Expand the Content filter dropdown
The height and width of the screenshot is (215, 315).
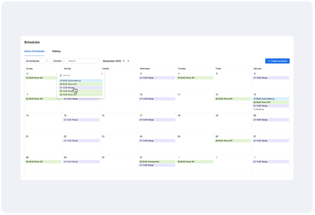pyautogui.click(x=59, y=61)
